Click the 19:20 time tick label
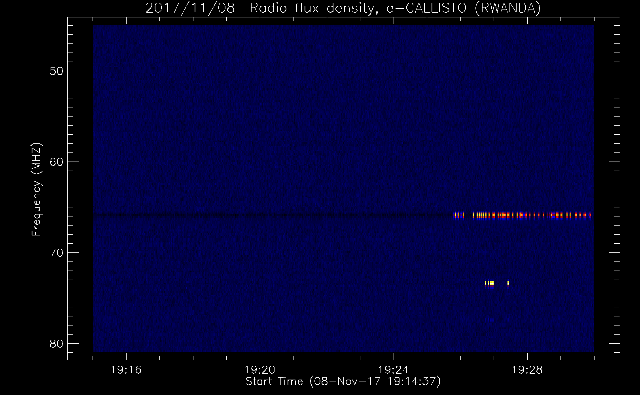Screen dimensions: 640x395 tap(260, 370)
